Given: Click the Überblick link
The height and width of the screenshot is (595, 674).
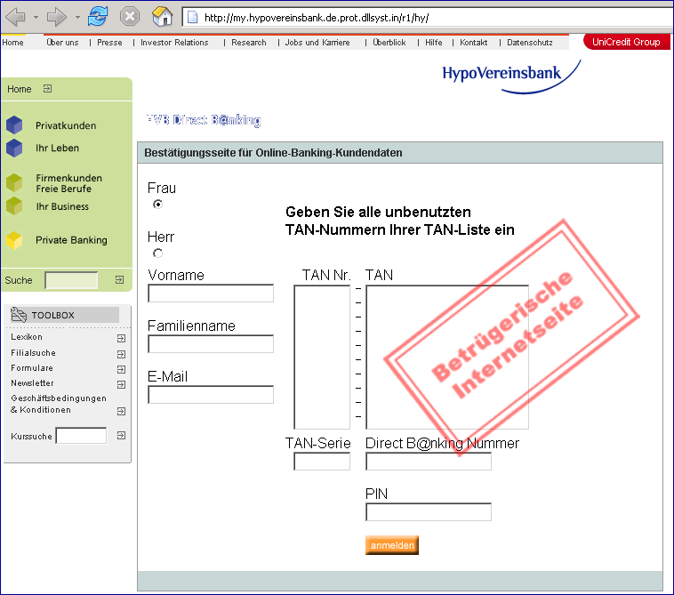Looking at the screenshot, I should pyautogui.click(x=389, y=42).
